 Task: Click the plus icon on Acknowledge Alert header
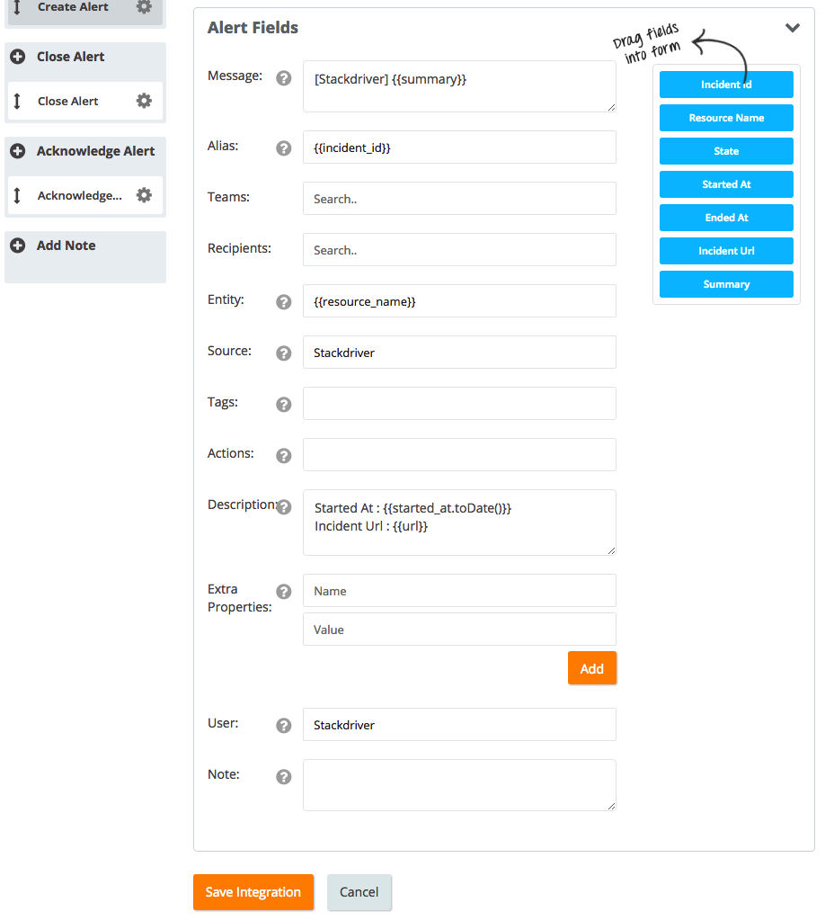18,150
